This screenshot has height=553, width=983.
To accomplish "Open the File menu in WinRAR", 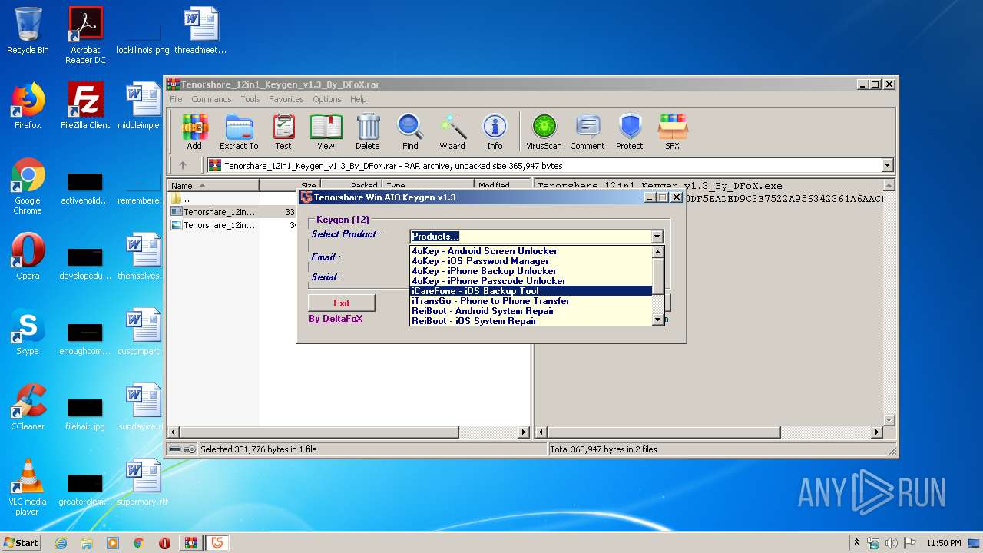I will [x=176, y=99].
